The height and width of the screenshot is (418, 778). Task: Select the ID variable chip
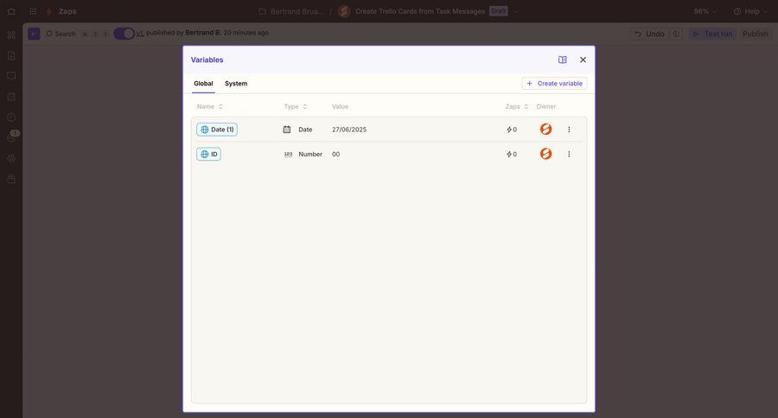208,155
